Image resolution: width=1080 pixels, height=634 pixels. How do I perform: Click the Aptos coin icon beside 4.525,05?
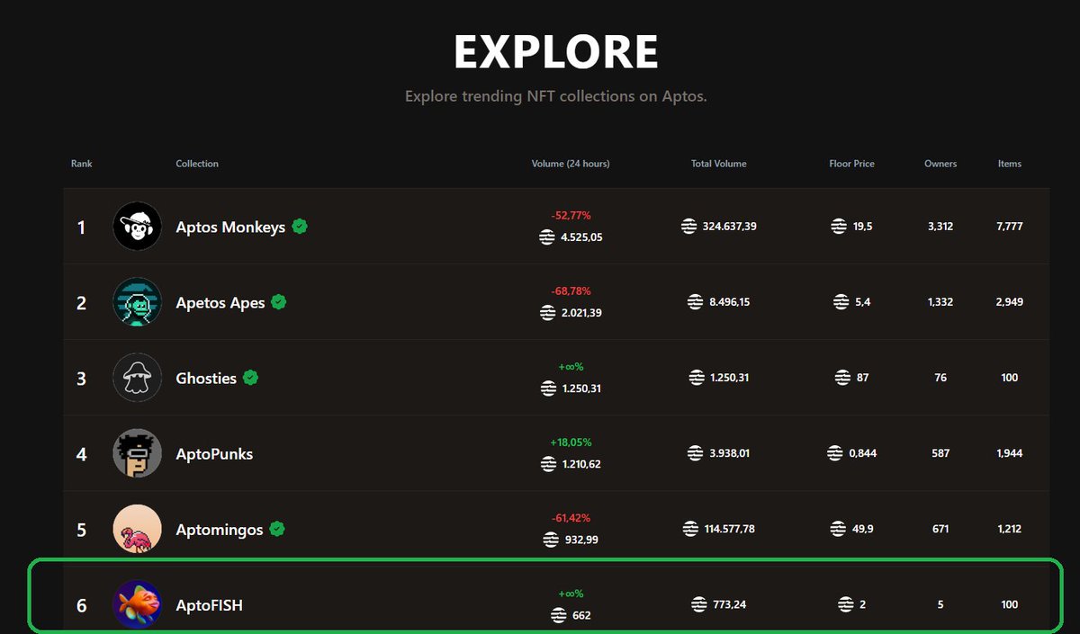tap(546, 237)
